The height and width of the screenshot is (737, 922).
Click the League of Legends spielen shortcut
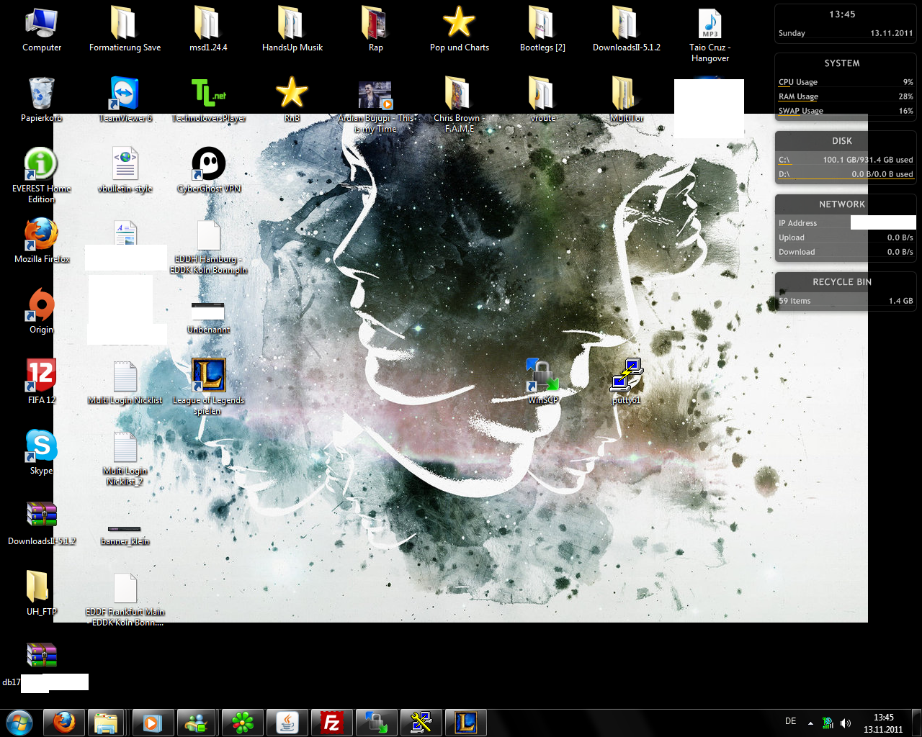[x=208, y=376]
